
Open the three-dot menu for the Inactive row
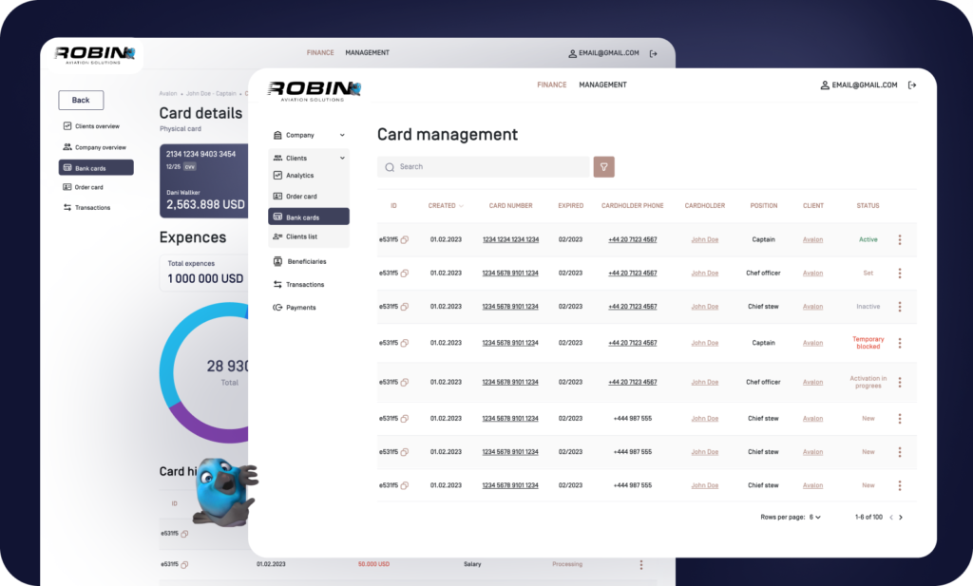coord(899,307)
